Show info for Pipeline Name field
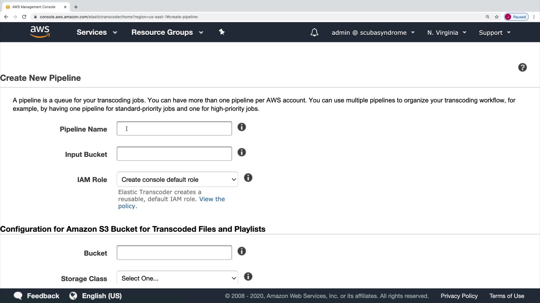The width and height of the screenshot is (540, 303). (242, 127)
